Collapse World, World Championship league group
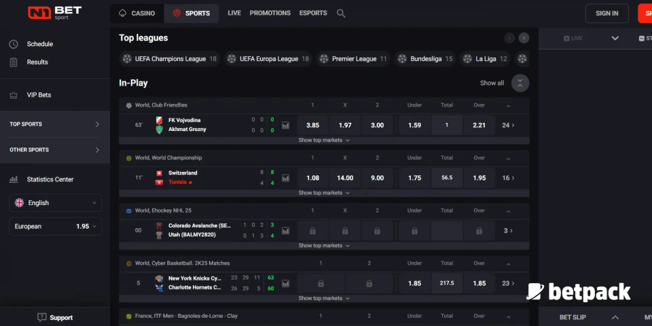652x326 pixels. pos(508,158)
